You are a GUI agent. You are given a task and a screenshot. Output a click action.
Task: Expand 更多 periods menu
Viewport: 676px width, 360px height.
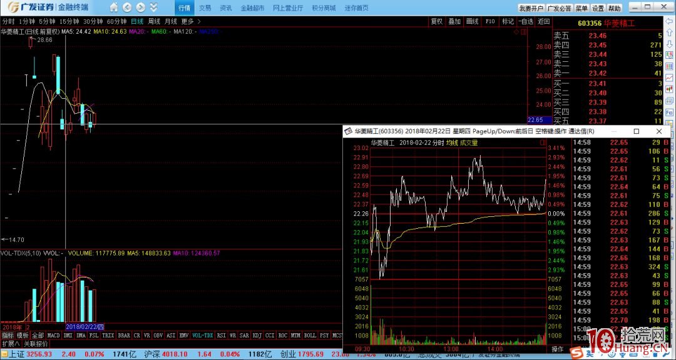pos(190,21)
